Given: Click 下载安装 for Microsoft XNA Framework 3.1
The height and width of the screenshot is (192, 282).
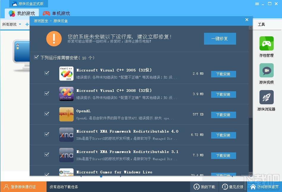Looking at the screenshot, I should pyautogui.click(x=223, y=155).
